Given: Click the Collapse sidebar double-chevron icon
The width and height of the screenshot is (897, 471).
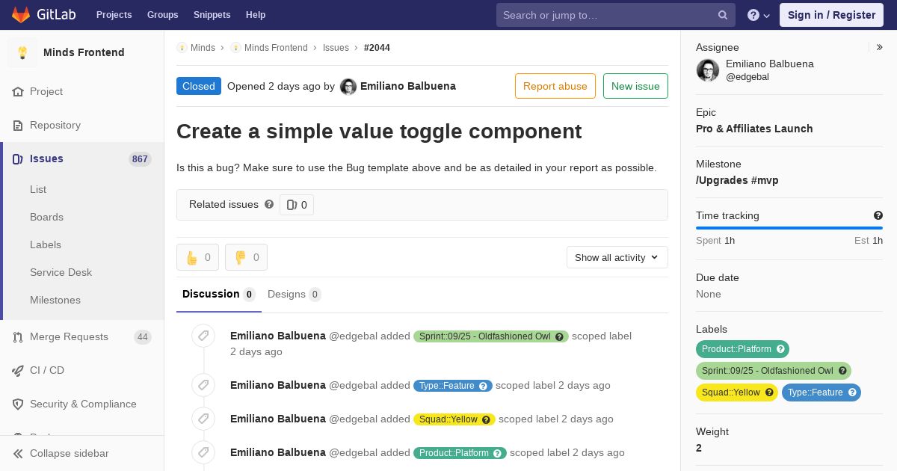Looking at the screenshot, I should coord(18,454).
